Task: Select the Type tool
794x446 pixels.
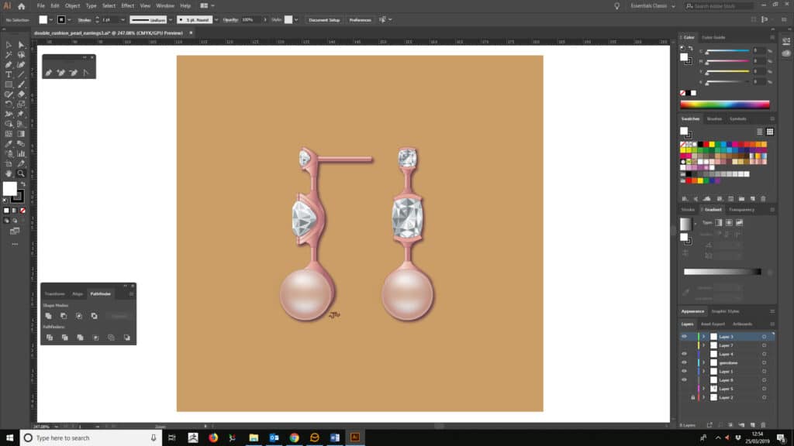Action: [x=9, y=74]
